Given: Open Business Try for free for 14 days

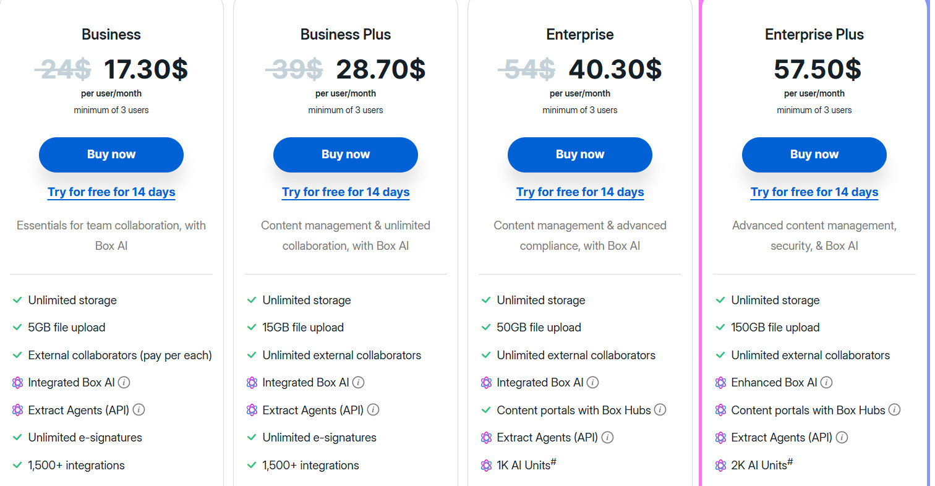Looking at the screenshot, I should point(111,192).
